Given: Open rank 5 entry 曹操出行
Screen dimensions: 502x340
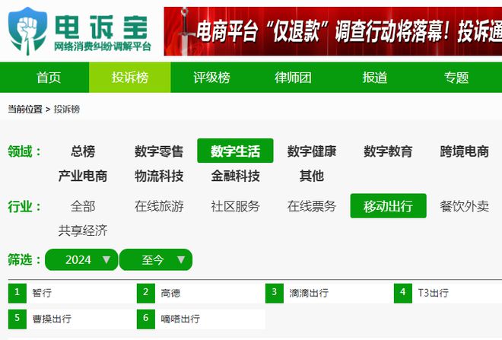Looking at the screenshot, I should 72,319.
